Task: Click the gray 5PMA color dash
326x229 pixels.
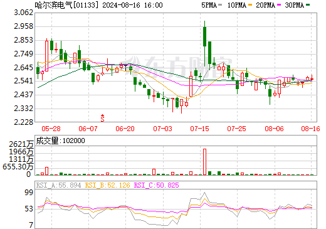Action: point(220,5)
